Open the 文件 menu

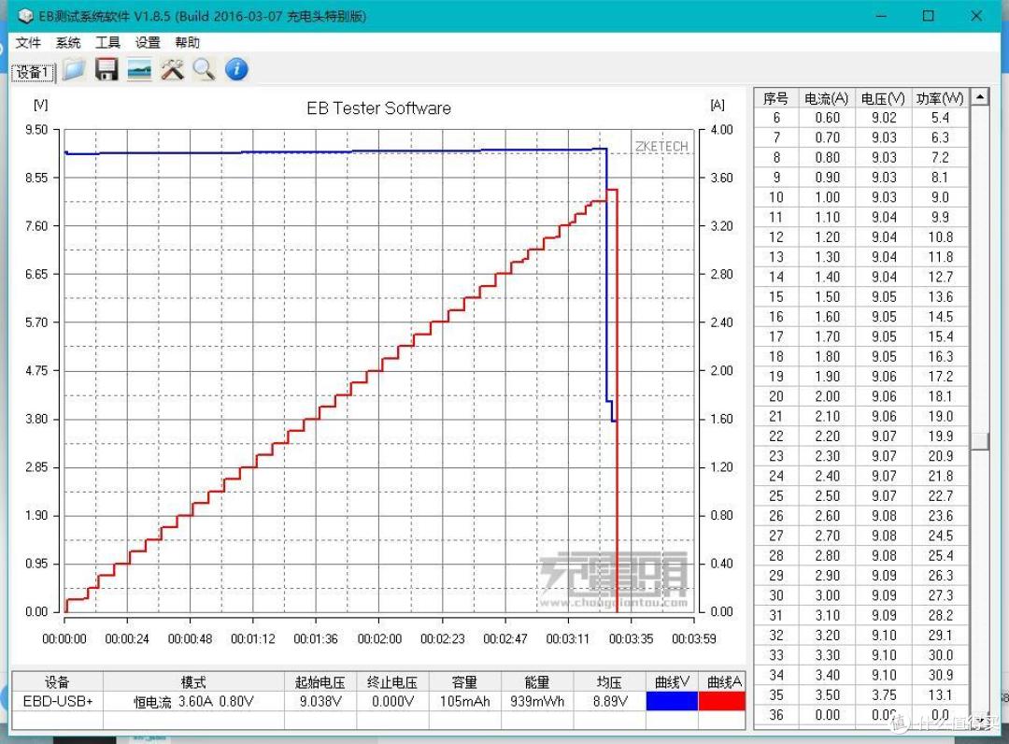coord(28,42)
